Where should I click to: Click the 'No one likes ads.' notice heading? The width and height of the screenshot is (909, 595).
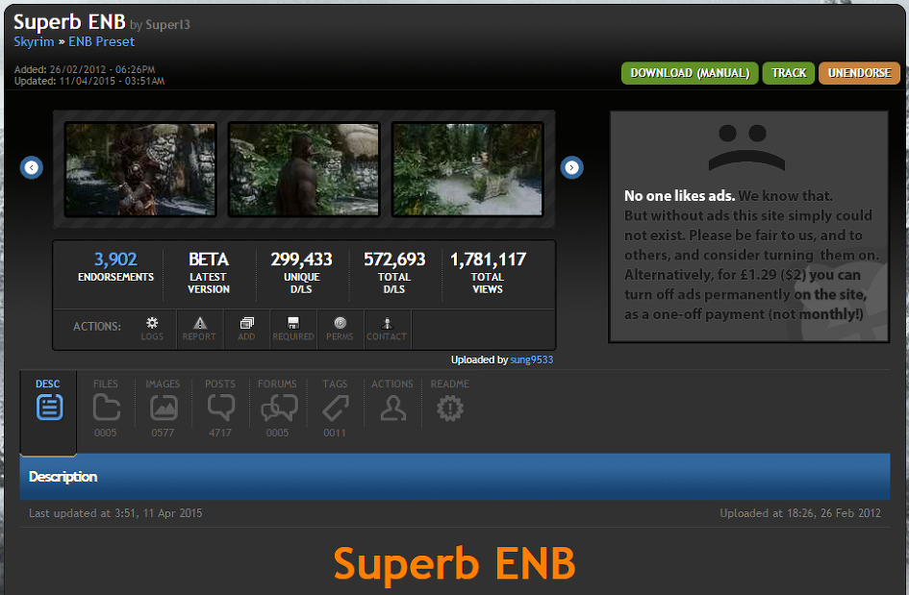679,196
